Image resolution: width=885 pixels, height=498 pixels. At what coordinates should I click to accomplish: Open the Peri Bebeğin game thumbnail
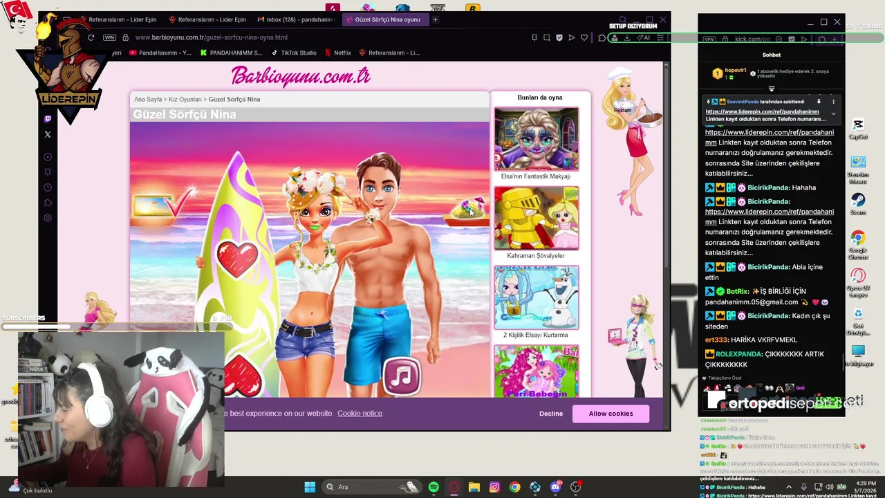pos(537,371)
